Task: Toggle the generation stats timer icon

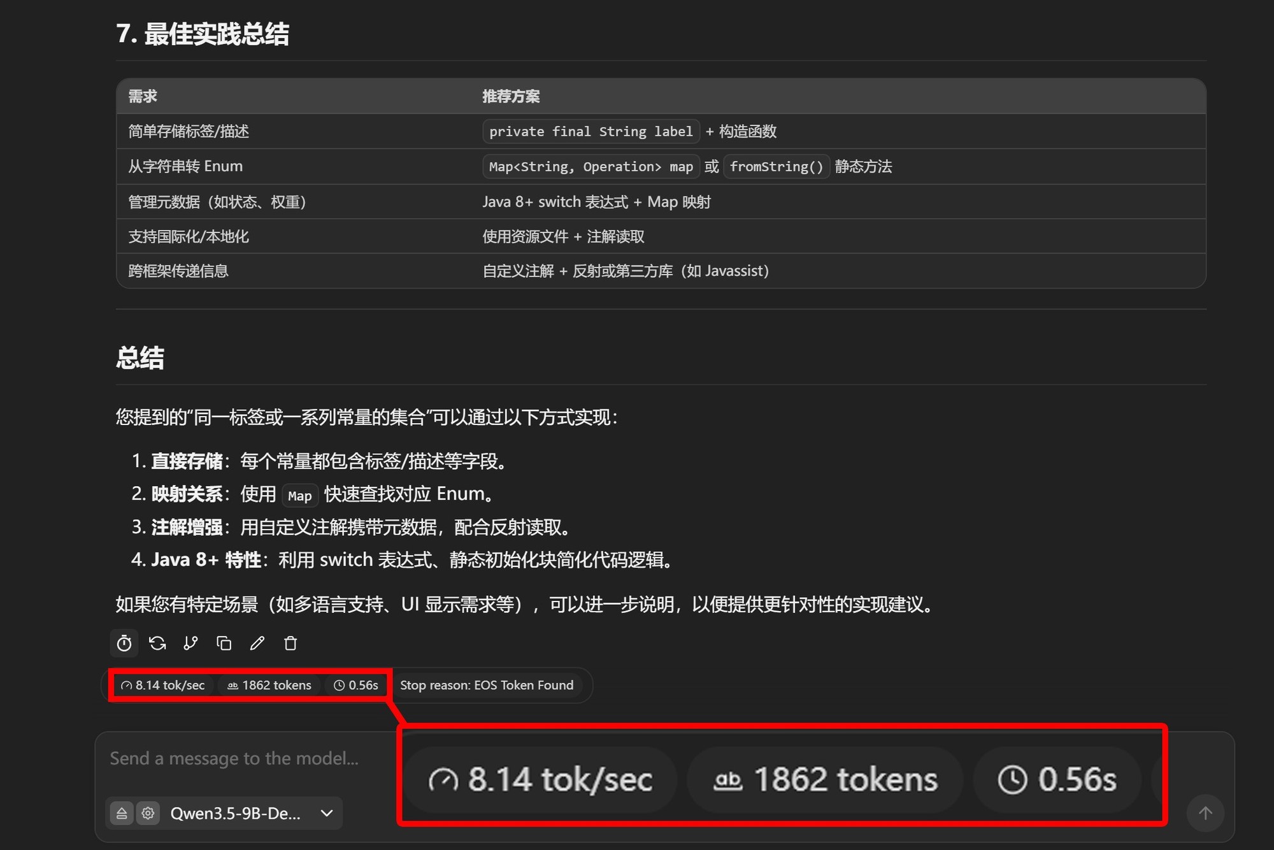Action: click(x=124, y=644)
